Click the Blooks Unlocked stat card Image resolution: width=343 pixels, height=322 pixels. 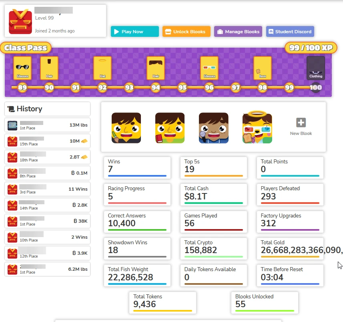pos(264,303)
